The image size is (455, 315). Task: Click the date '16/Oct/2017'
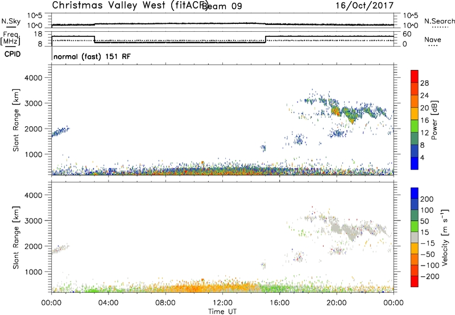click(365, 6)
